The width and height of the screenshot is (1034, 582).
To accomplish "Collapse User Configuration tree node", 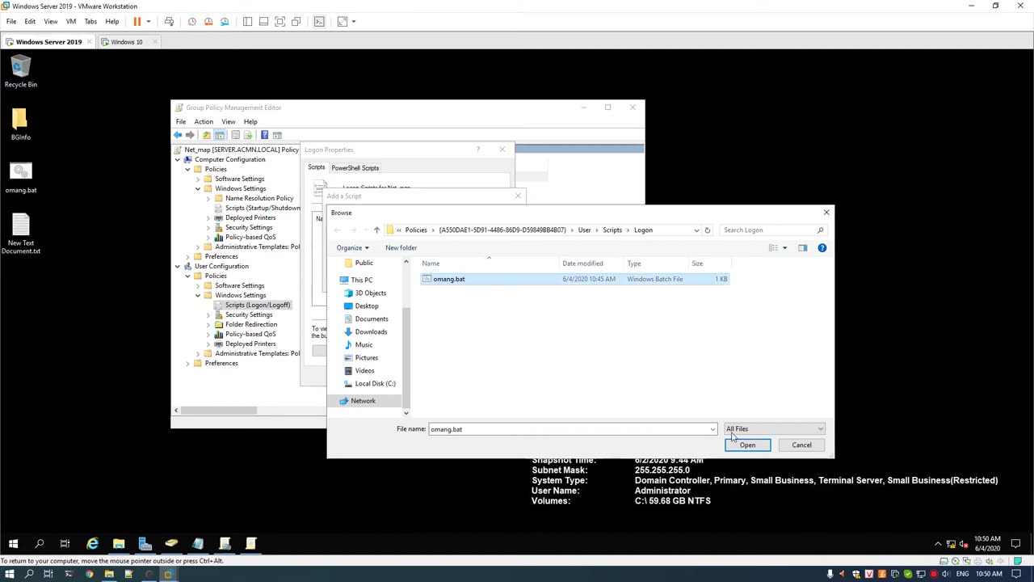I will (178, 266).
